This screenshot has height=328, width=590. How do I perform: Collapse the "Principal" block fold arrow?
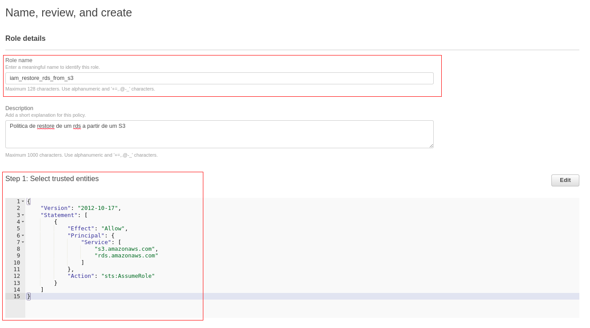pos(23,236)
